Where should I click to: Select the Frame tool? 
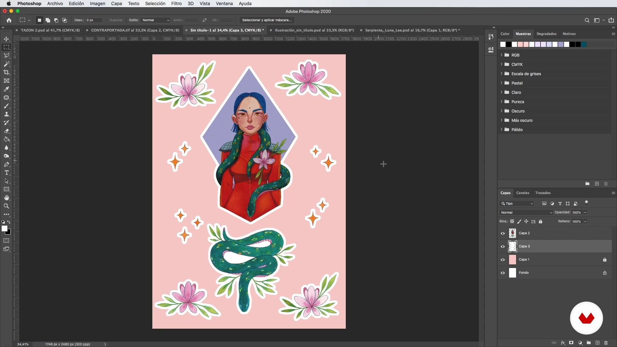(x=6, y=81)
